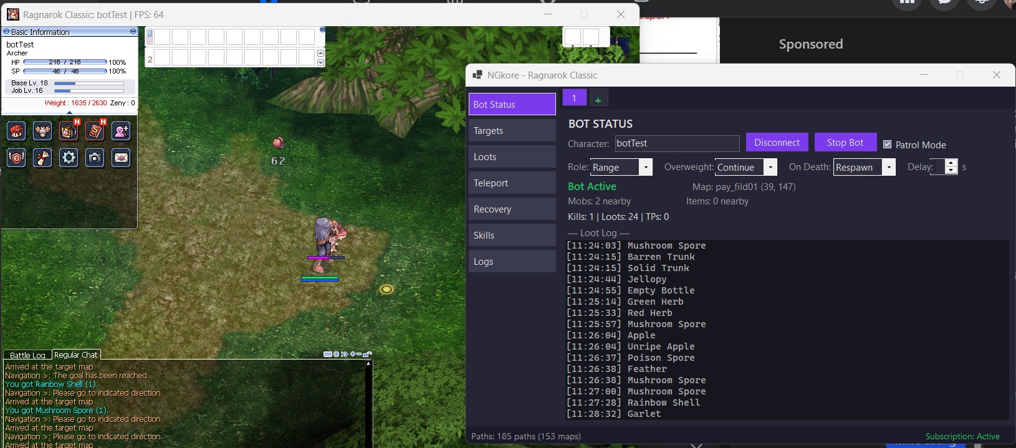Open the Teleport sidebar tab
This screenshot has height=448, width=1016.
(512, 183)
